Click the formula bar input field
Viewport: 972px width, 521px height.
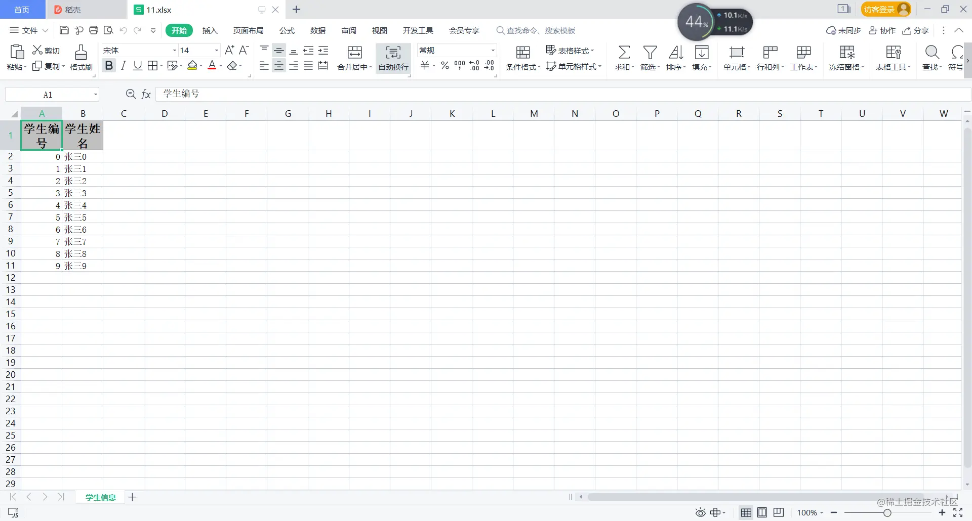(563, 94)
